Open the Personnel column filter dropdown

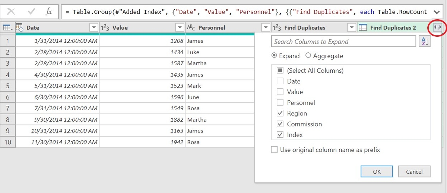265,28
